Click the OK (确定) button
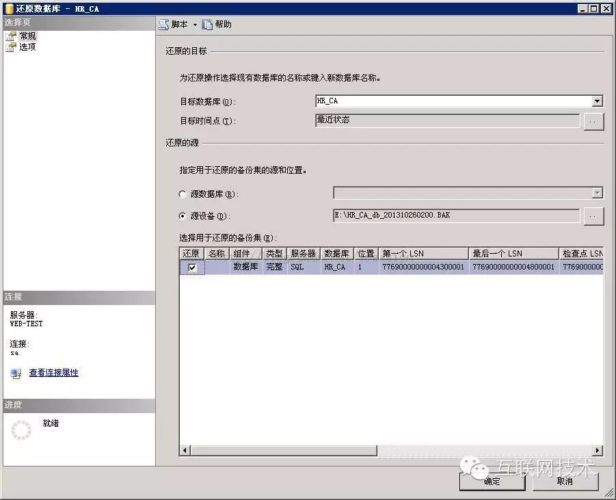This screenshot has width=616, height=500. tap(492, 482)
